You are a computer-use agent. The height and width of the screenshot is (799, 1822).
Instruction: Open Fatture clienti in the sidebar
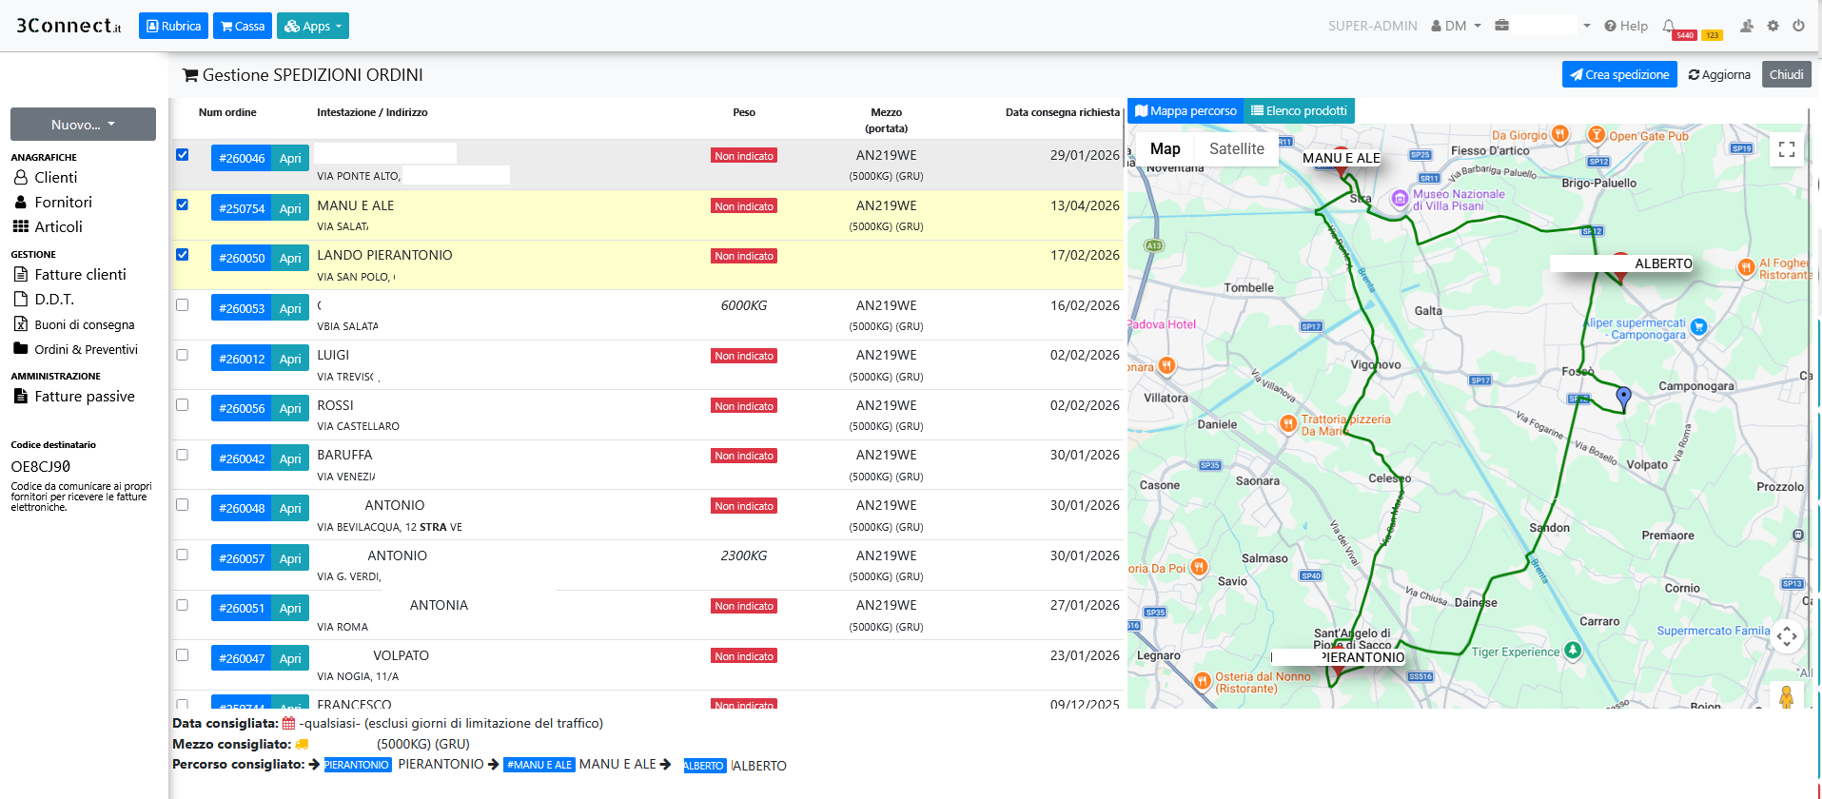pyautogui.click(x=80, y=274)
